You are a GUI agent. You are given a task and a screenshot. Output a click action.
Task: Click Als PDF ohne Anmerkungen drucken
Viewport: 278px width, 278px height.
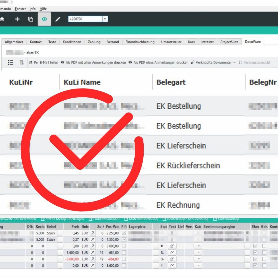tap(158, 63)
